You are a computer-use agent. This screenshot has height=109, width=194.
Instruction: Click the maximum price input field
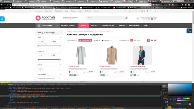55,42
